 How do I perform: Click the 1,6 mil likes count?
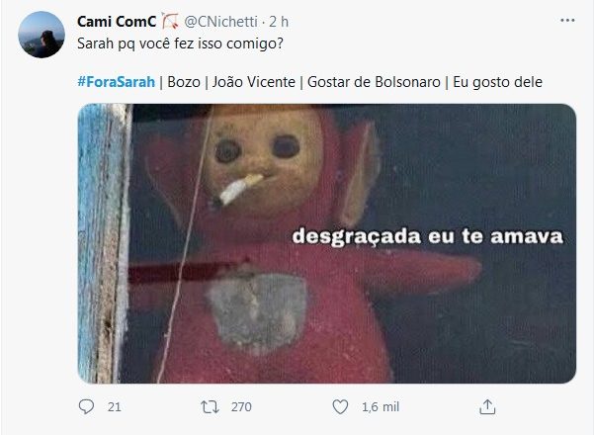pos(381,407)
